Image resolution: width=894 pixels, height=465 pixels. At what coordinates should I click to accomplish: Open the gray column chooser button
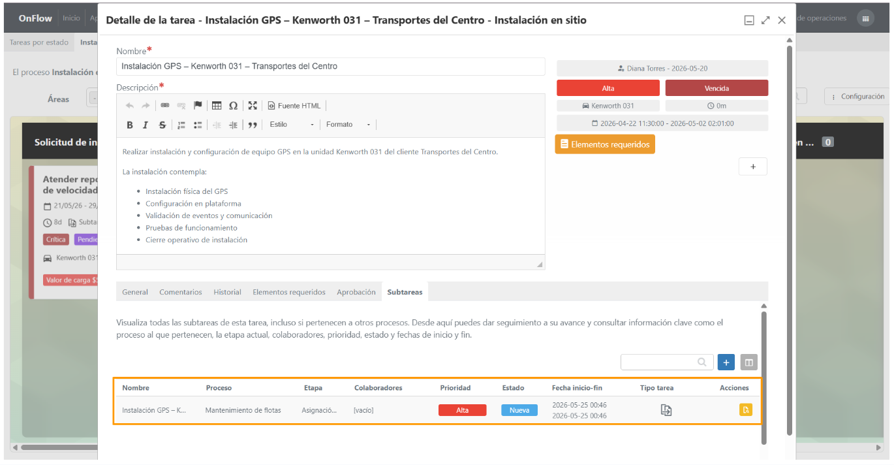pos(749,362)
